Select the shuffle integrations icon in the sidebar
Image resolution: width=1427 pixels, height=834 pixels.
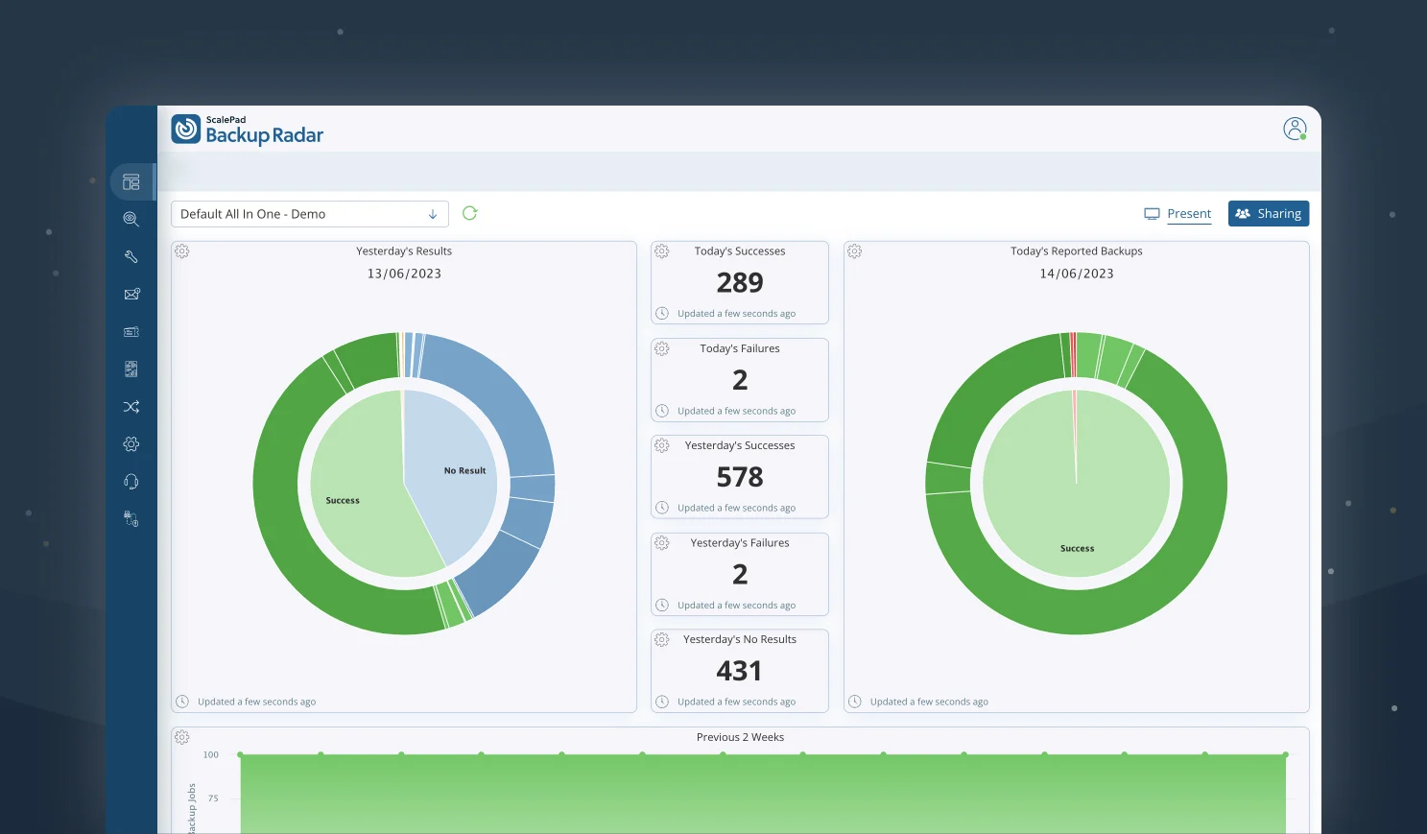pos(131,406)
